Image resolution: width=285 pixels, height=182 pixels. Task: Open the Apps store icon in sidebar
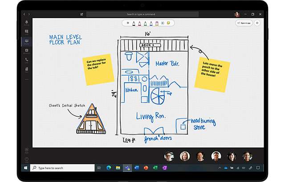(27, 150)
